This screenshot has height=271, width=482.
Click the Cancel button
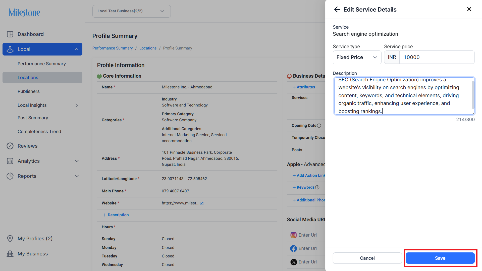(x=367, y=258)
